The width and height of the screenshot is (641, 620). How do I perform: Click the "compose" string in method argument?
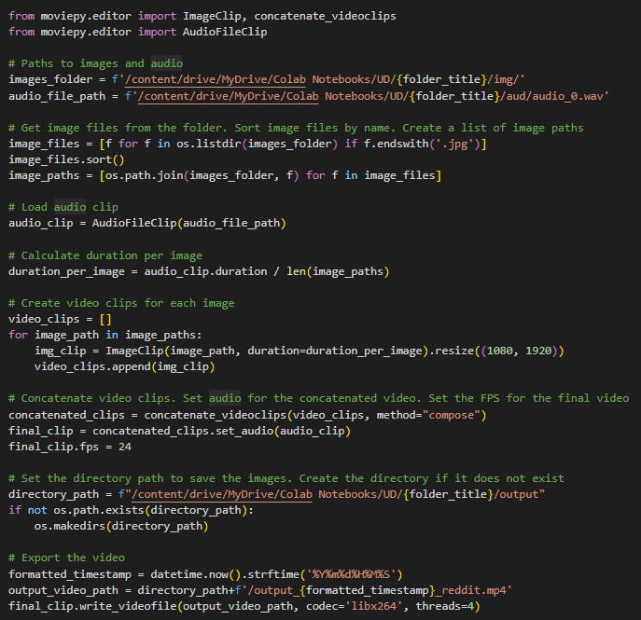452,416
